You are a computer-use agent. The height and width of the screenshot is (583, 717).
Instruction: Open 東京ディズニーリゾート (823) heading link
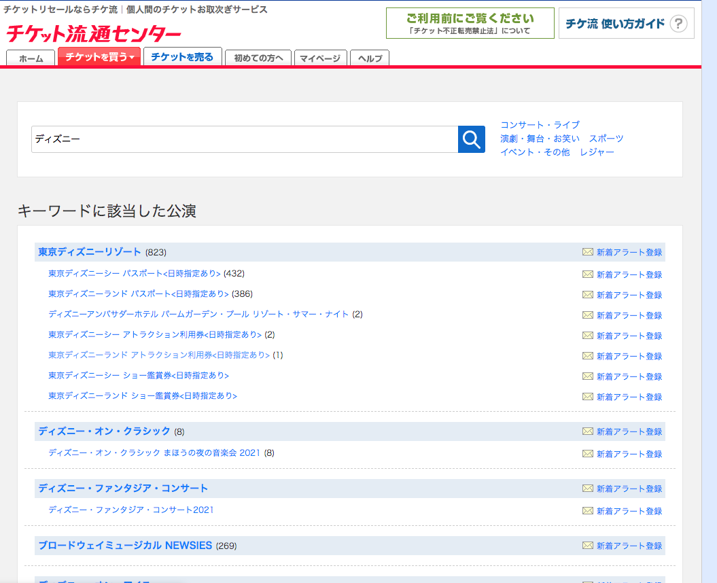[x=90, y=252]
